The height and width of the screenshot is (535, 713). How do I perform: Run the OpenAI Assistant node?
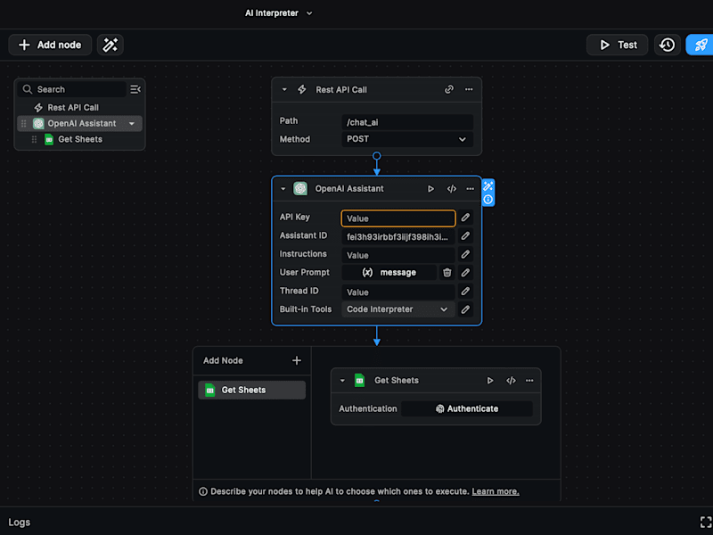point(430,189)
